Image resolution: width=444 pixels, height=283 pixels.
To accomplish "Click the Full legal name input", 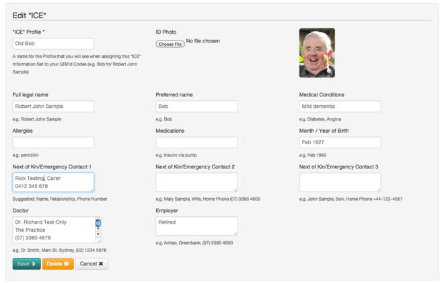I will click(53, 106).
